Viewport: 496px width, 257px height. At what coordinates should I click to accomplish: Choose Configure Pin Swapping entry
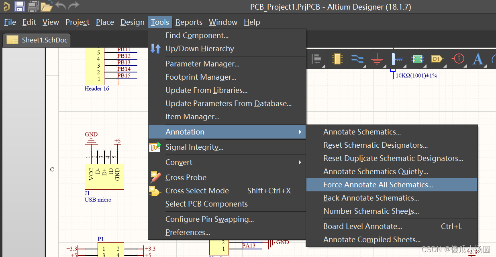tap(227, 219)
